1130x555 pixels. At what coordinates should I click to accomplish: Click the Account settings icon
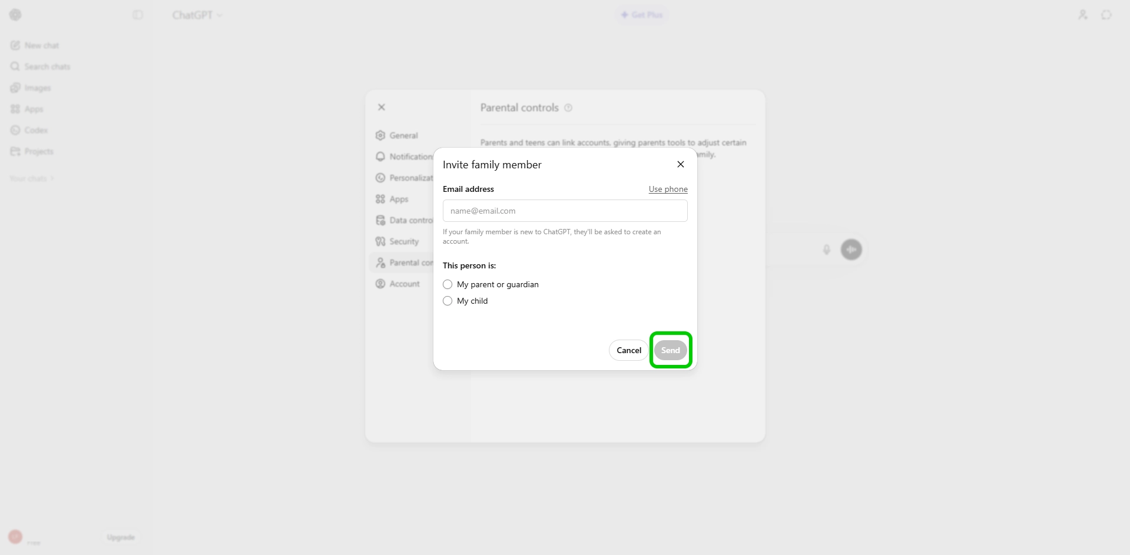[380, 284]
